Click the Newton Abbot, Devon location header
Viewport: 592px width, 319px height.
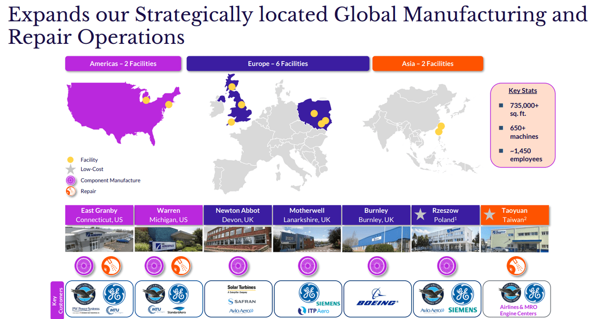point(238,215)
